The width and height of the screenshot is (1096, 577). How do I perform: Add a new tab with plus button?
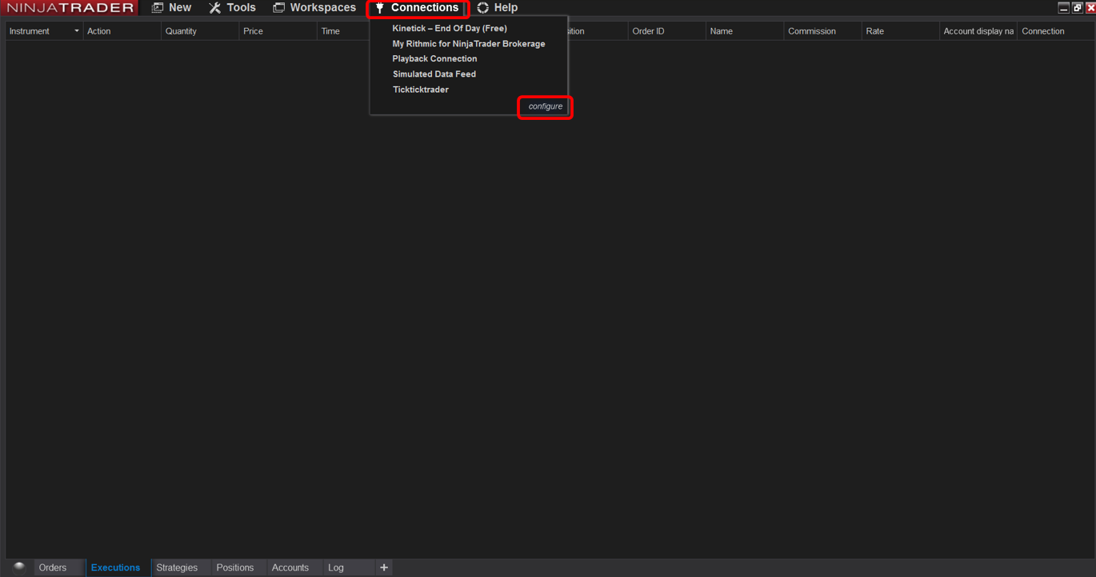pyautogui.click(x=384, y=567)
